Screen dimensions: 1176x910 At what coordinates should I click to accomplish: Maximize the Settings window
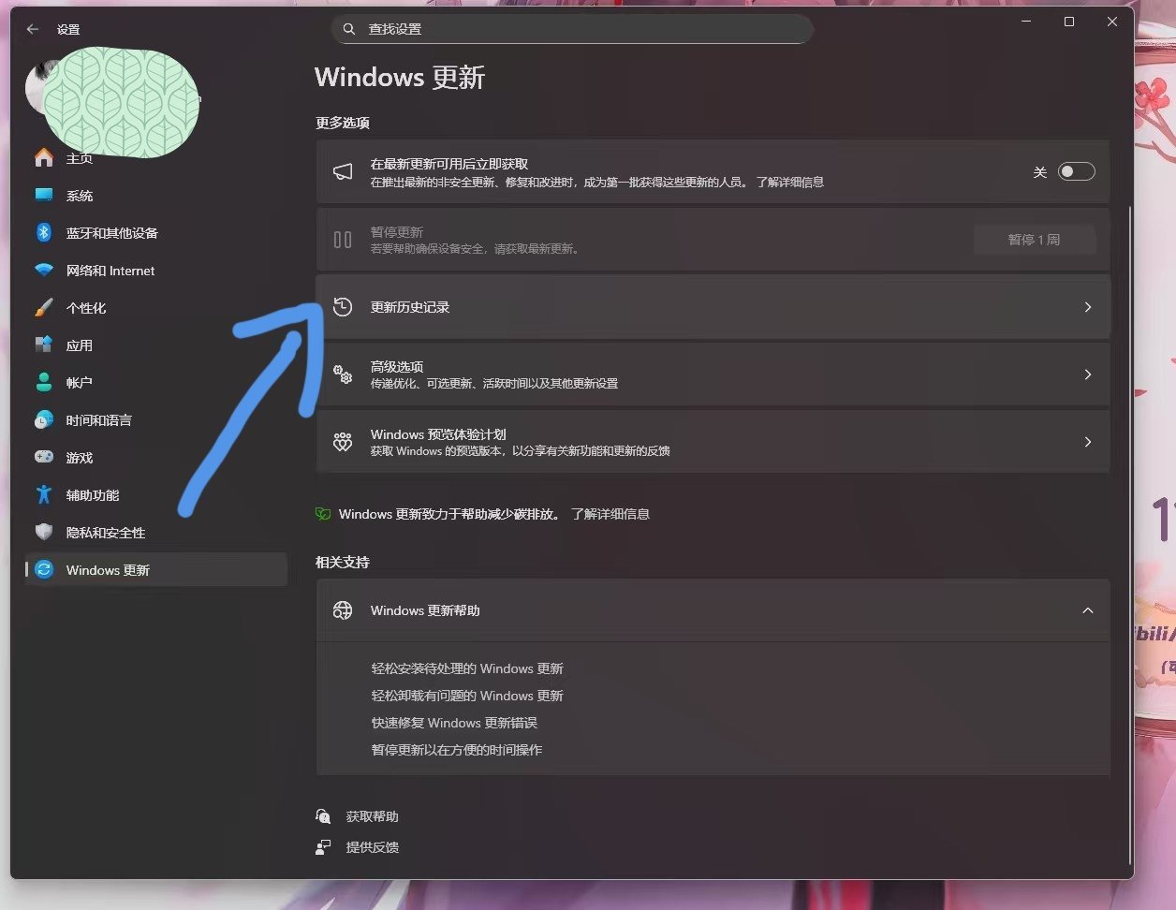coord(1069,22)
